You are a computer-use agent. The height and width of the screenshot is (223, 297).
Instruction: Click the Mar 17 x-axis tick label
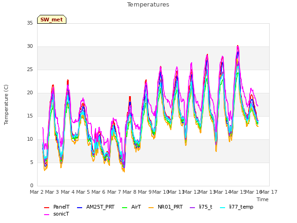click(x=269, y=192)
